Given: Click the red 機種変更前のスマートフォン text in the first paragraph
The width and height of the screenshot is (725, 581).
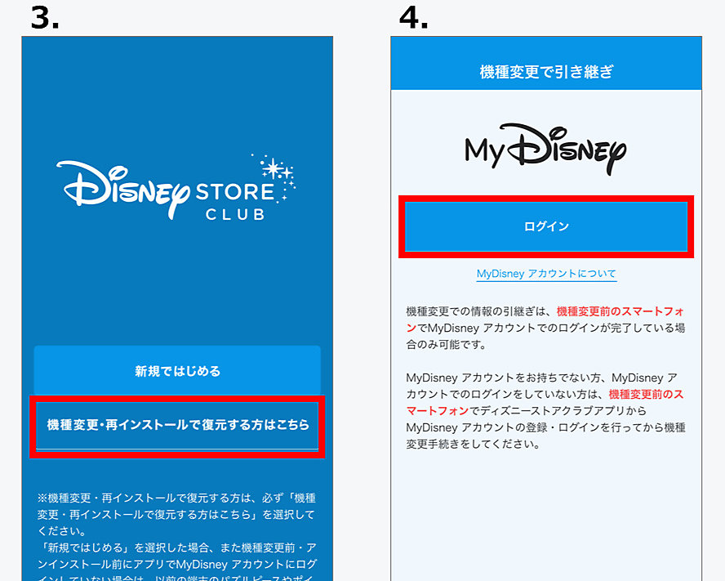Looking at the screenshot, I should (x=620, y=312).
